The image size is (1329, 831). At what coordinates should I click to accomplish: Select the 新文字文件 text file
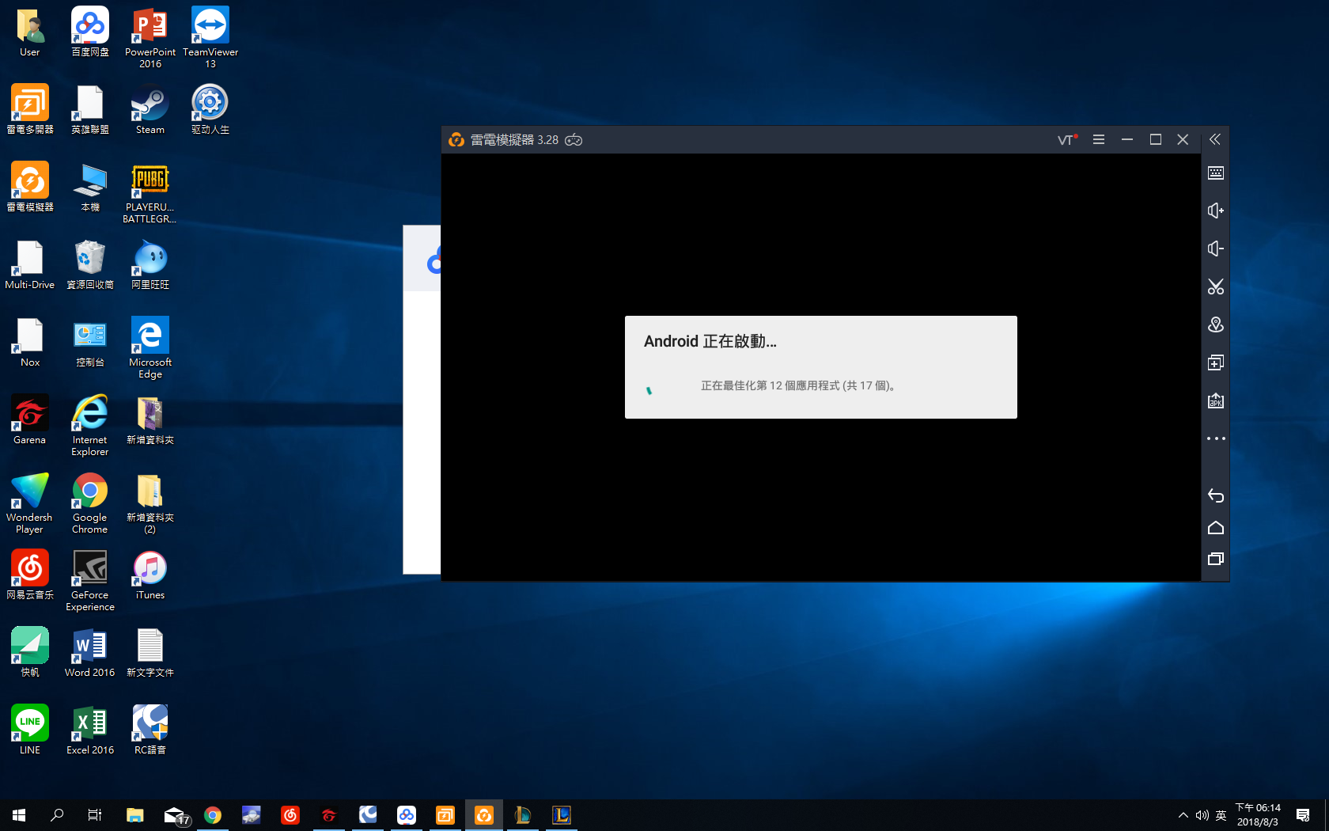pos(150,652)
